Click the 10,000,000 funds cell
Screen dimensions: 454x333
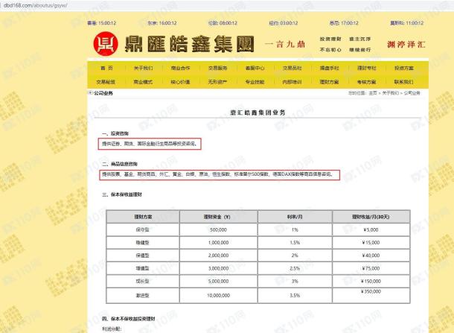coord(218,295)
